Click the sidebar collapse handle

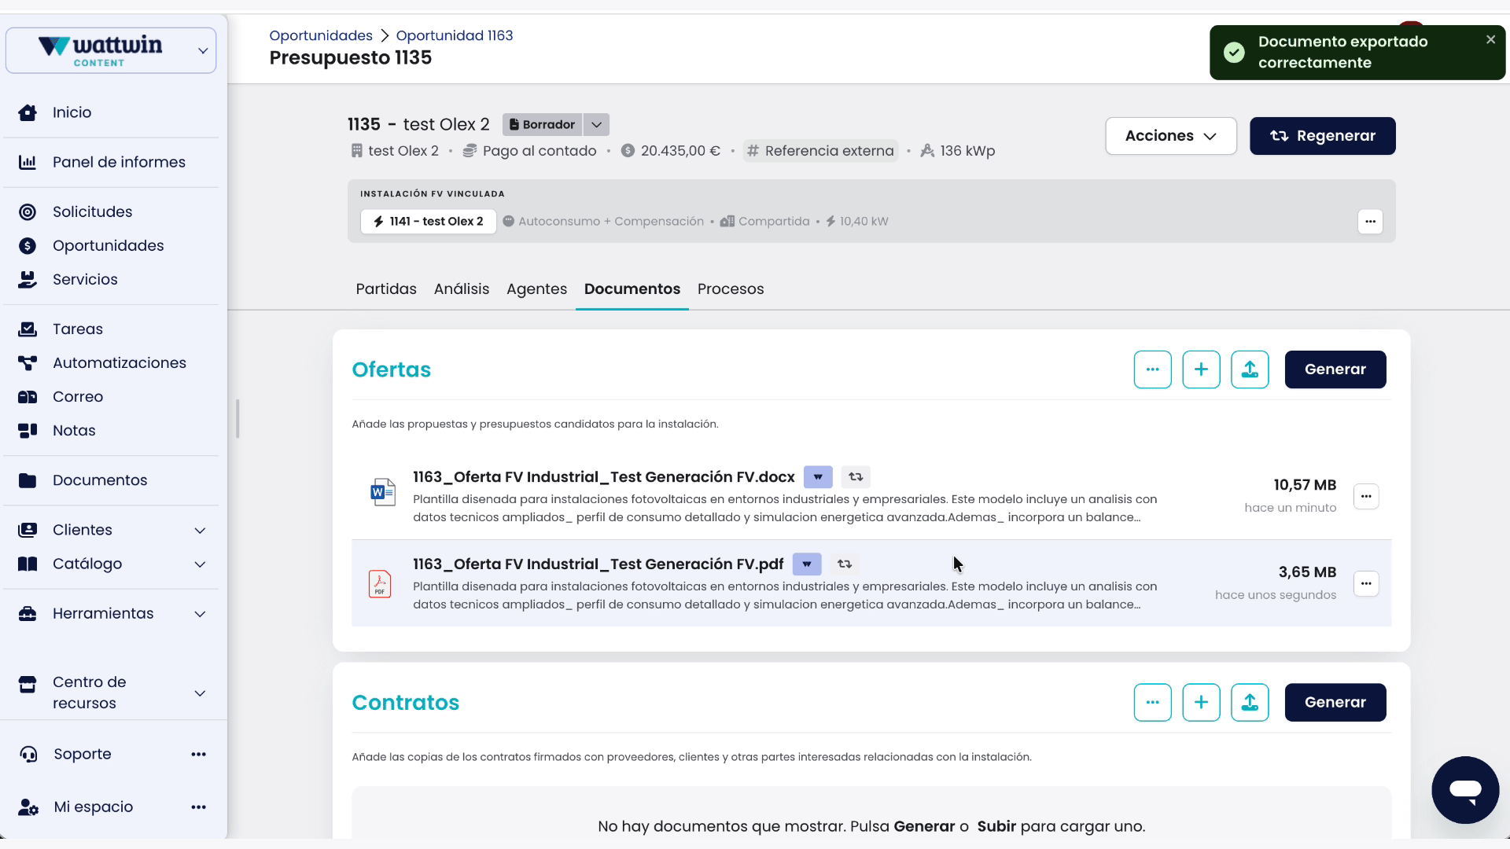(238, 418)
